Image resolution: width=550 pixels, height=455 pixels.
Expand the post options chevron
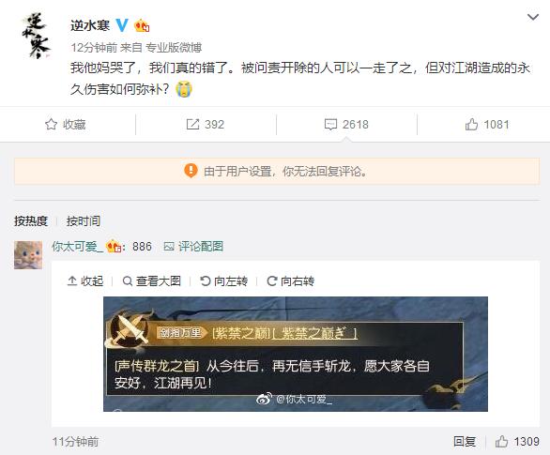click(533, 17)
